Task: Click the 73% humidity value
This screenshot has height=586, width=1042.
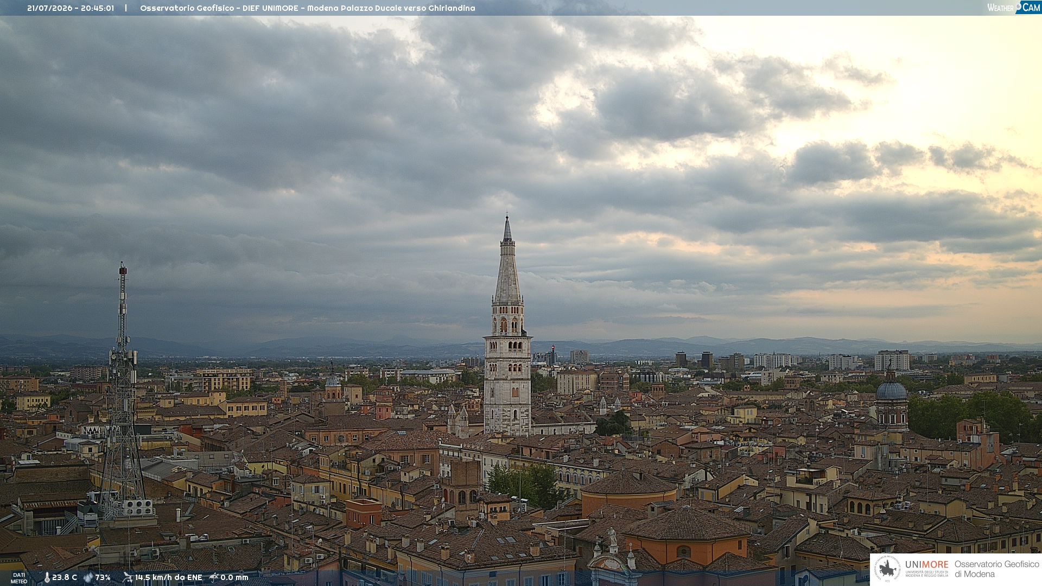Action: pyautogui.click(x=103, y=578)
